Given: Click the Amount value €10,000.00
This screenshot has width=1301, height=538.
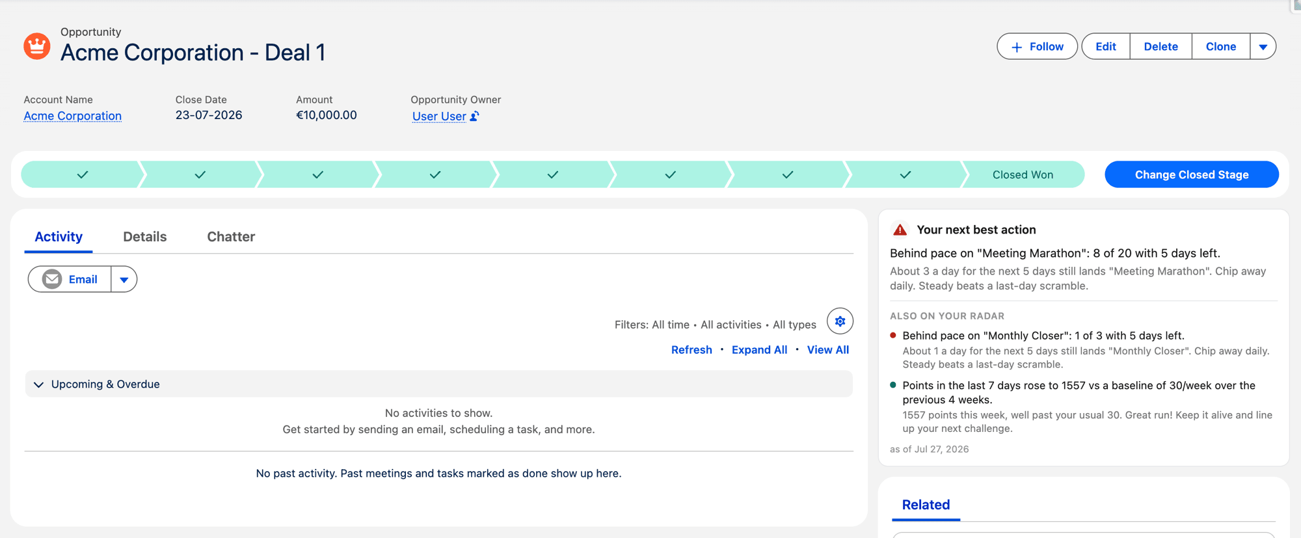Looking at the screenshot, I should (x=326, y=115).
